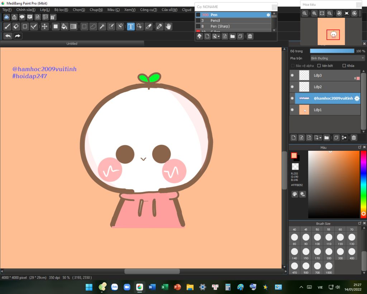
Task: Toggle visibility of layer Lớp3
Action: click(x=292, y=75)
